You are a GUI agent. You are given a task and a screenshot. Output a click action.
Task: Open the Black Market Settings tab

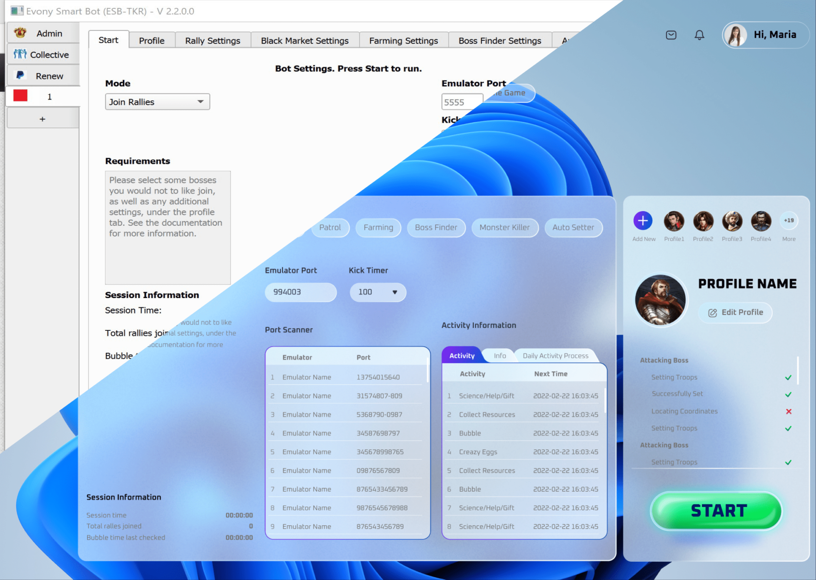[x=305, y=41]
